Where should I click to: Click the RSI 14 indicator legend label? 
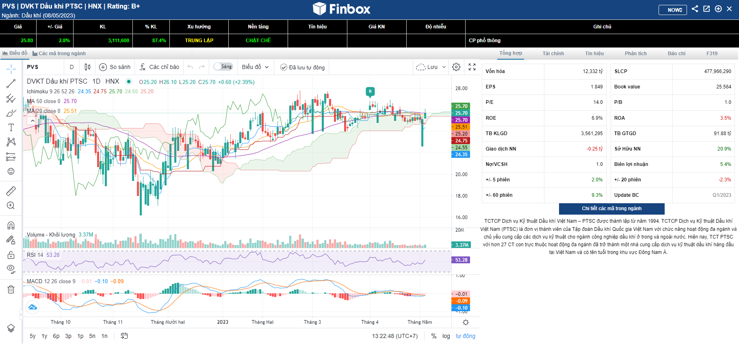click(35, 255)
